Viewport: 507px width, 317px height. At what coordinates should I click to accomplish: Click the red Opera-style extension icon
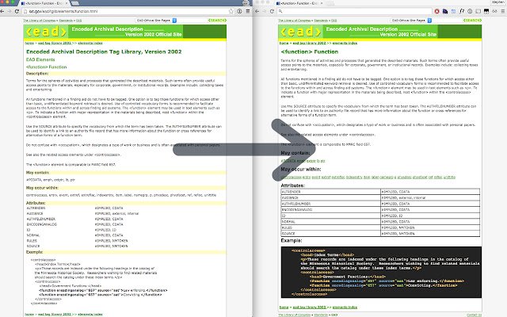pyautogui.click(x=436, y=11)
